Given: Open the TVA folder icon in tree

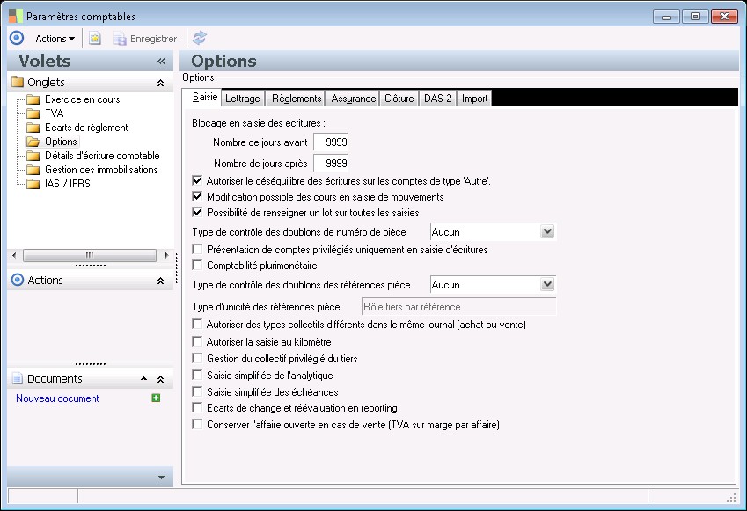Looking at the screenshot, I should 33,113.
